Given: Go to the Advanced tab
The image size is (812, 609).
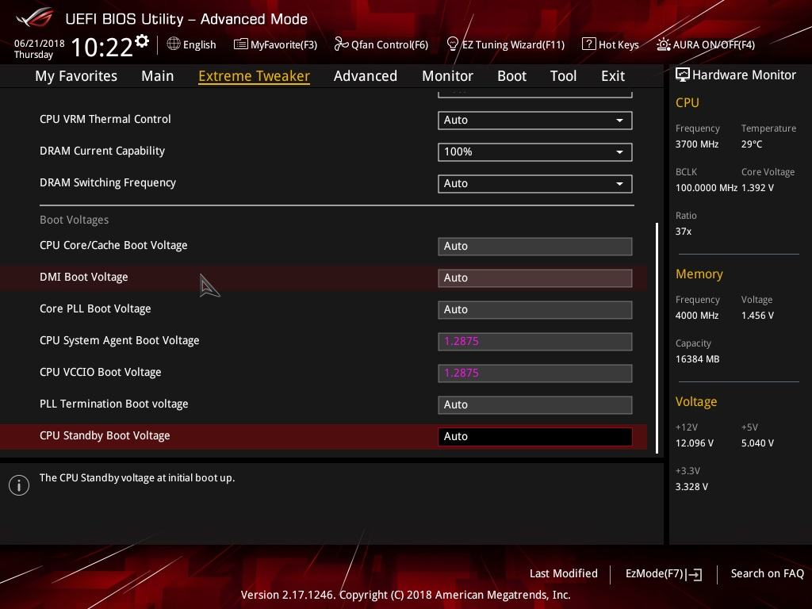Looking at the screenshot, I should (366, 76).
